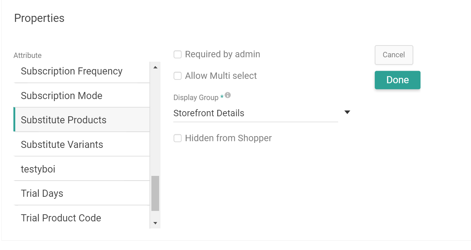Click the dropdown caret beside Storefront Details
This screenshot has height=250, width=471.
pyautogui.click(x=348, y=112)
